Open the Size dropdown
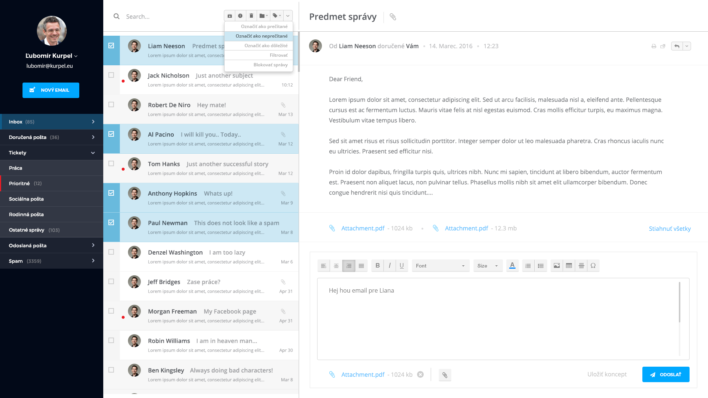This screenshot has width=708, height=398. click(x=487, y=266)
